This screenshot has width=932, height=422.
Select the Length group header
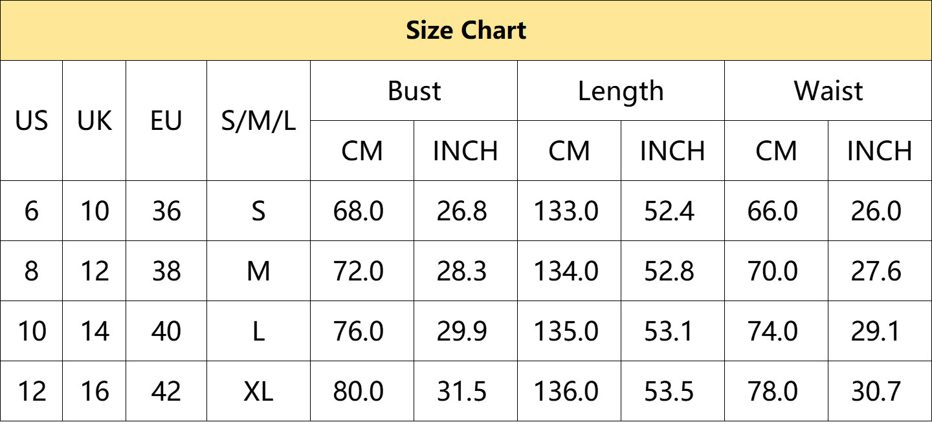click(621, 90)
